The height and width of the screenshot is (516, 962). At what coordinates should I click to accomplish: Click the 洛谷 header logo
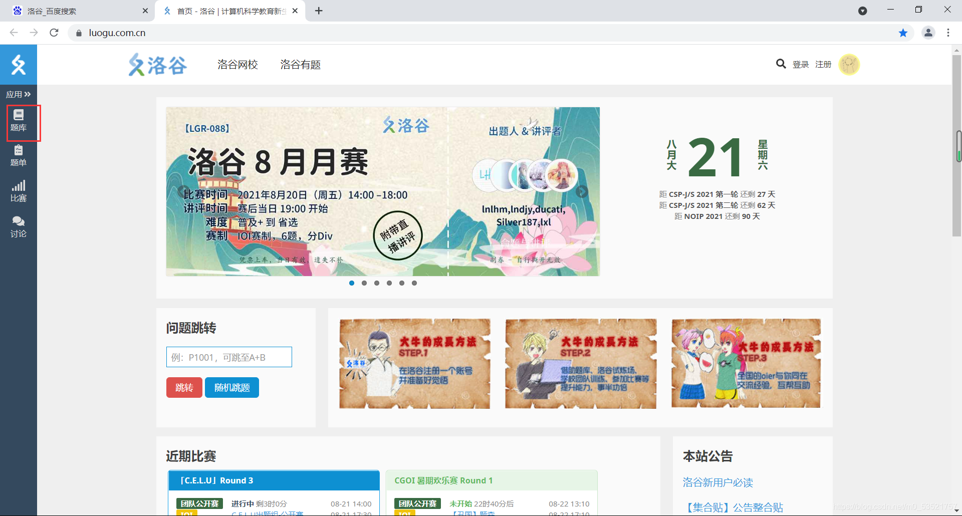pos(157,65)
